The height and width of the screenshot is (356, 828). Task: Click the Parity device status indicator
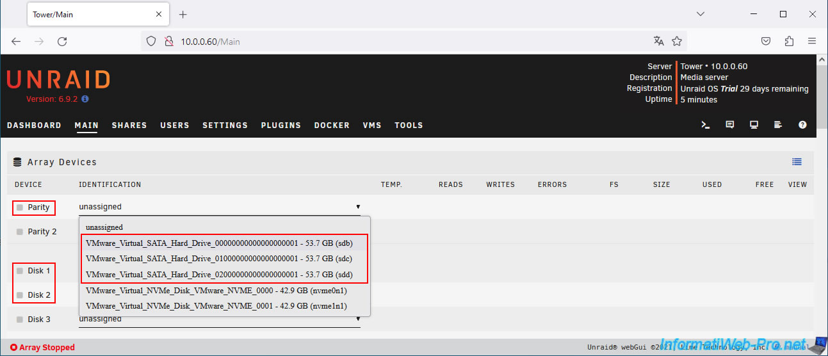tap(20, 207)
